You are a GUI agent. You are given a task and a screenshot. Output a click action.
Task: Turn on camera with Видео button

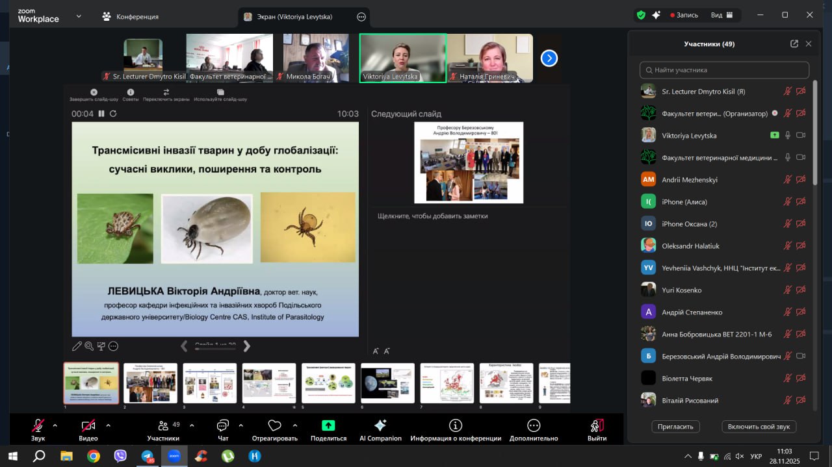[88, 425]
